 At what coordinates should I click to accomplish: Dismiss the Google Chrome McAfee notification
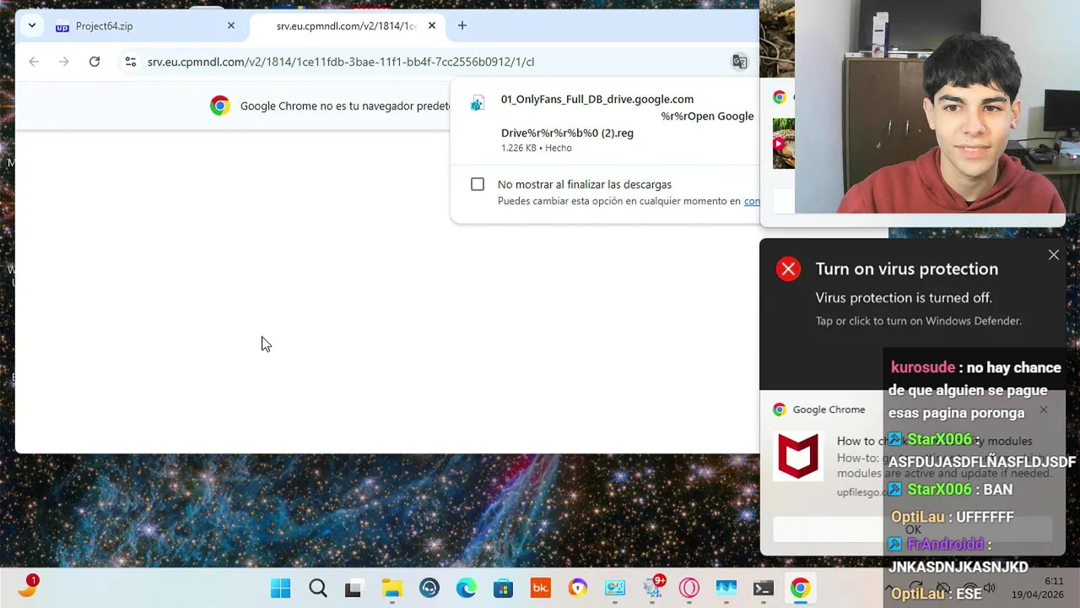tap(1044, 410)
